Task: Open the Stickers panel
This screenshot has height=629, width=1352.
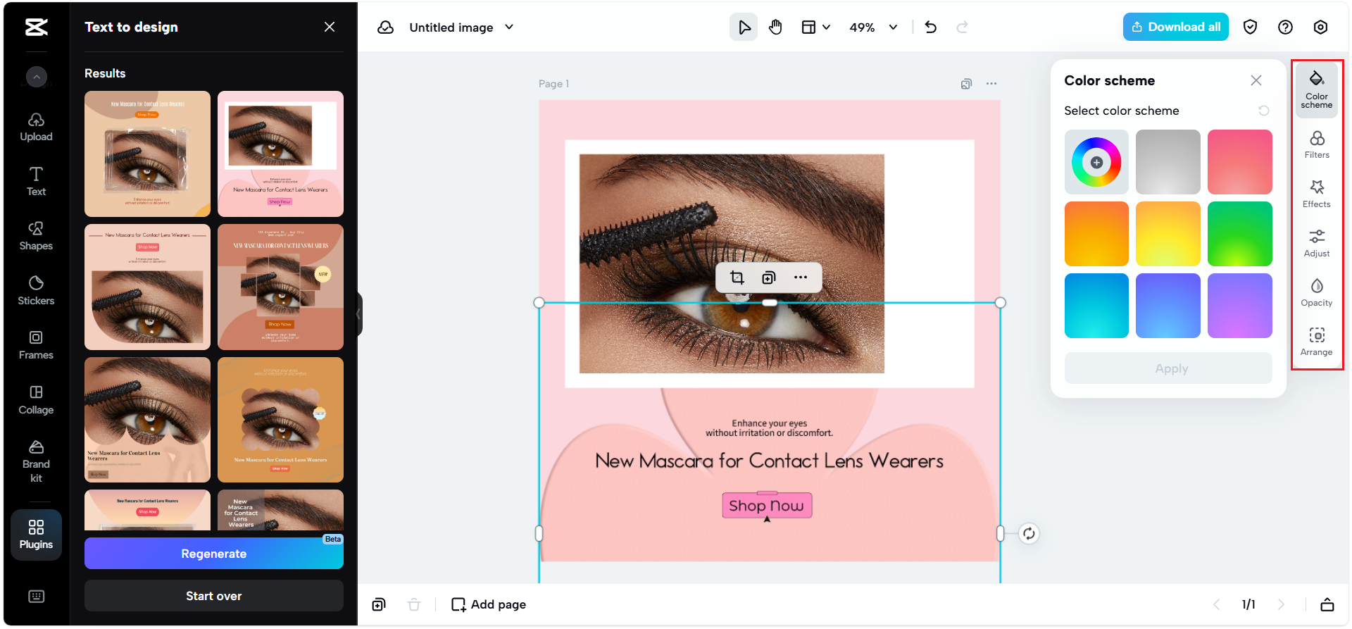Action: [36, 291]
